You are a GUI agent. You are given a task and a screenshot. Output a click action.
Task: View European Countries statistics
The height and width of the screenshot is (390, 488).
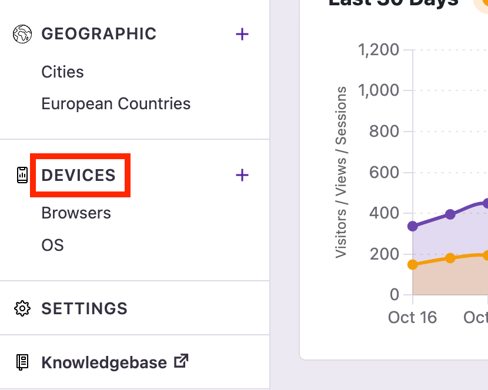pyautogui.click(x=116, y=103)
